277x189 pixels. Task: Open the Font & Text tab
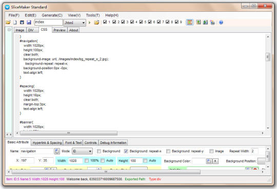click(x=73, y=143)
